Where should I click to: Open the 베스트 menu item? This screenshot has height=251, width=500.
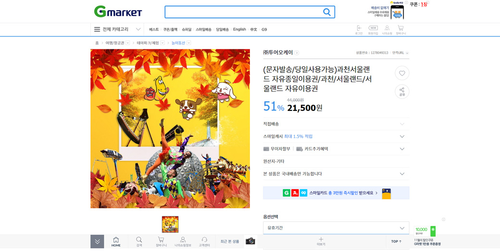(x=154, y=29)
